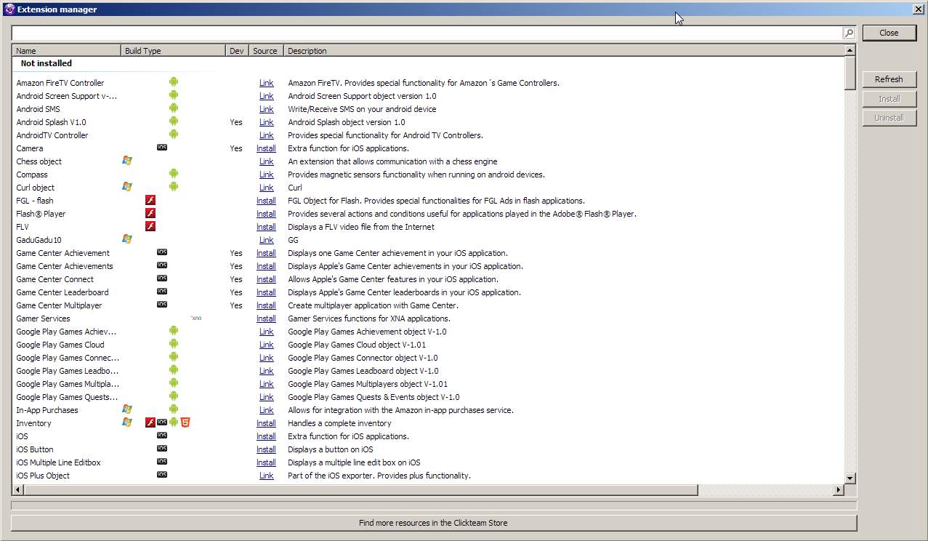The image size is (928, 541).
Task: Click 'Handles a complete inventory' description
Action: tap(339, 423)
